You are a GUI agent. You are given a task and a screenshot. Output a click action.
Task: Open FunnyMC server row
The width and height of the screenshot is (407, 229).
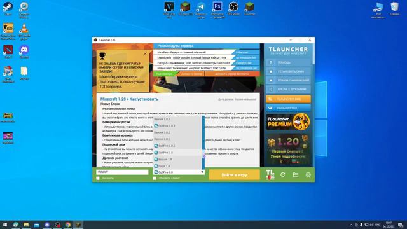(x=206, y=63)
